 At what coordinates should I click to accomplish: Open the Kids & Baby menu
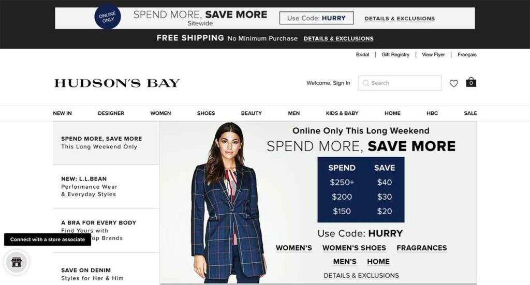pos(342,113)
